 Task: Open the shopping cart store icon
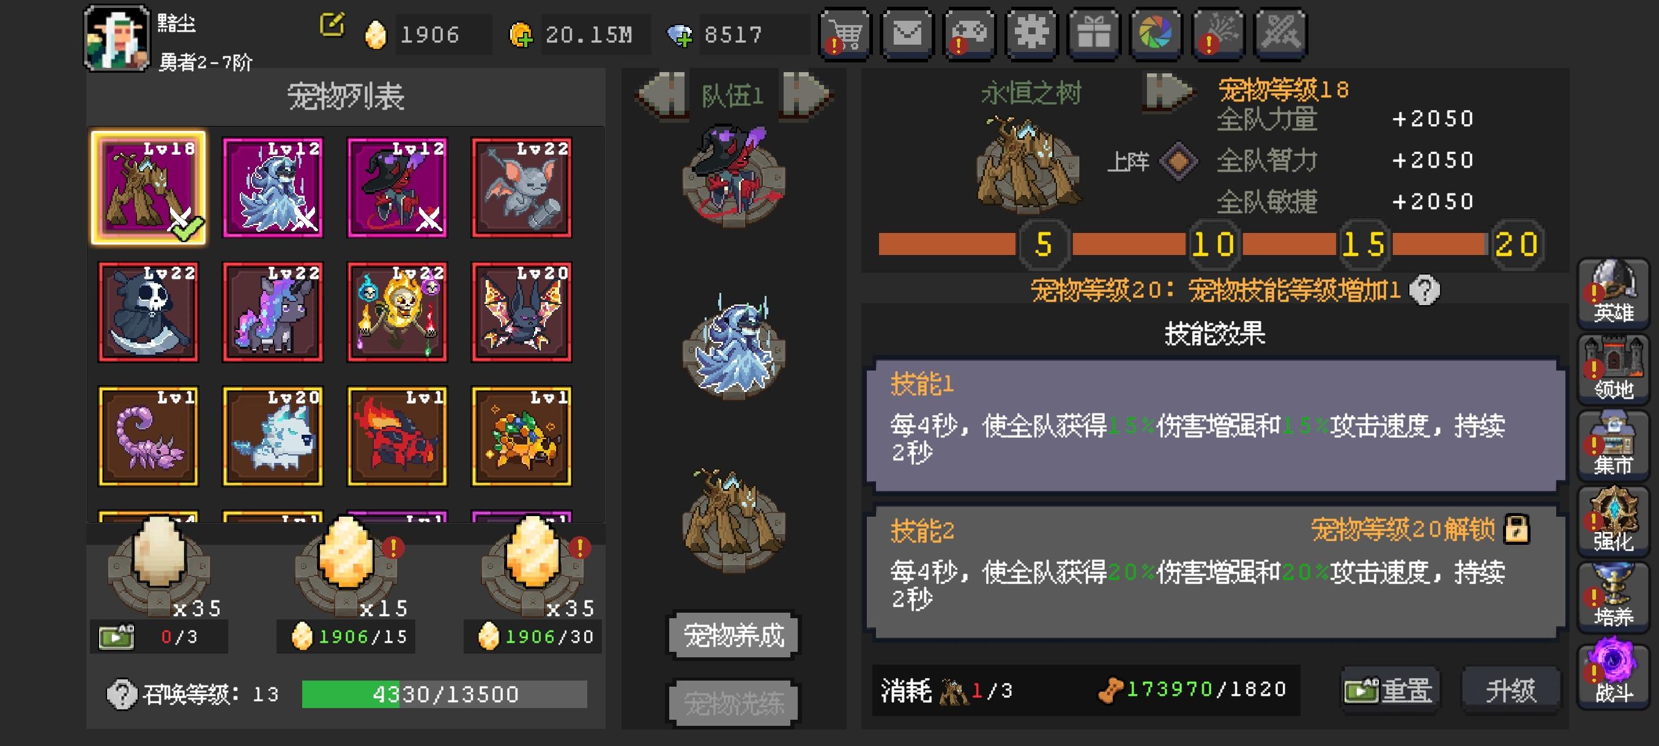844,34
